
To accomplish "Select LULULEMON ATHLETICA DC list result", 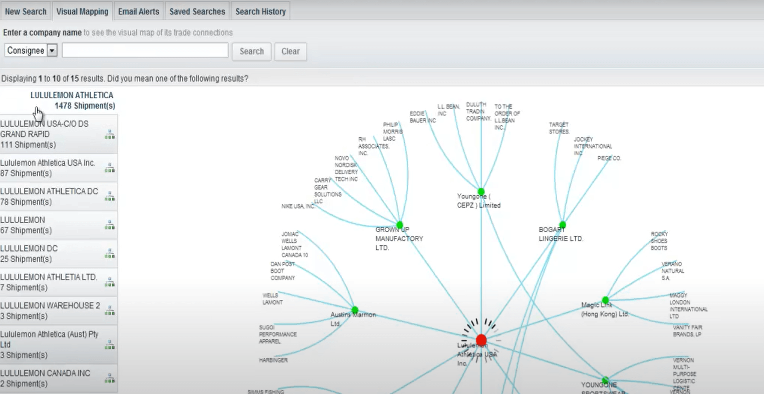I will 59,197.
